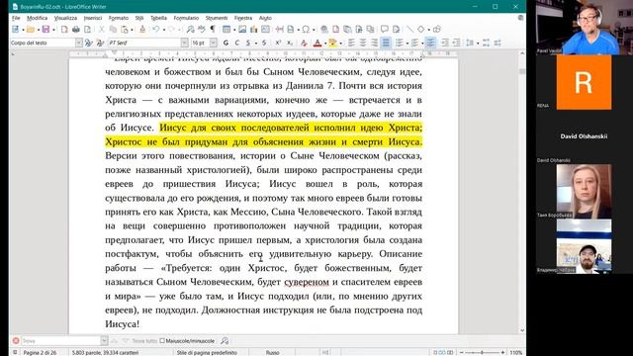This screenshot has height=356, width=633.
Task: Toggle bold (G) formatting
Action: pos(226,43)
